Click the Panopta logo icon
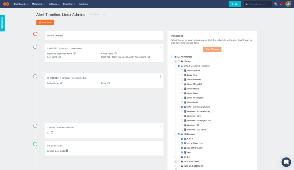Screen dimensions: 294x170 pos(6,4)
